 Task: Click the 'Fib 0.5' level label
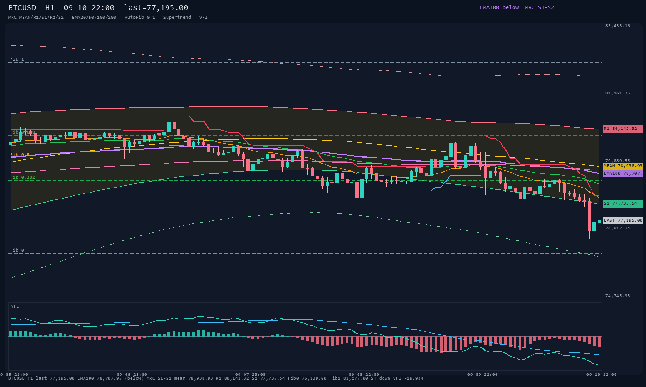coord(20,155)
